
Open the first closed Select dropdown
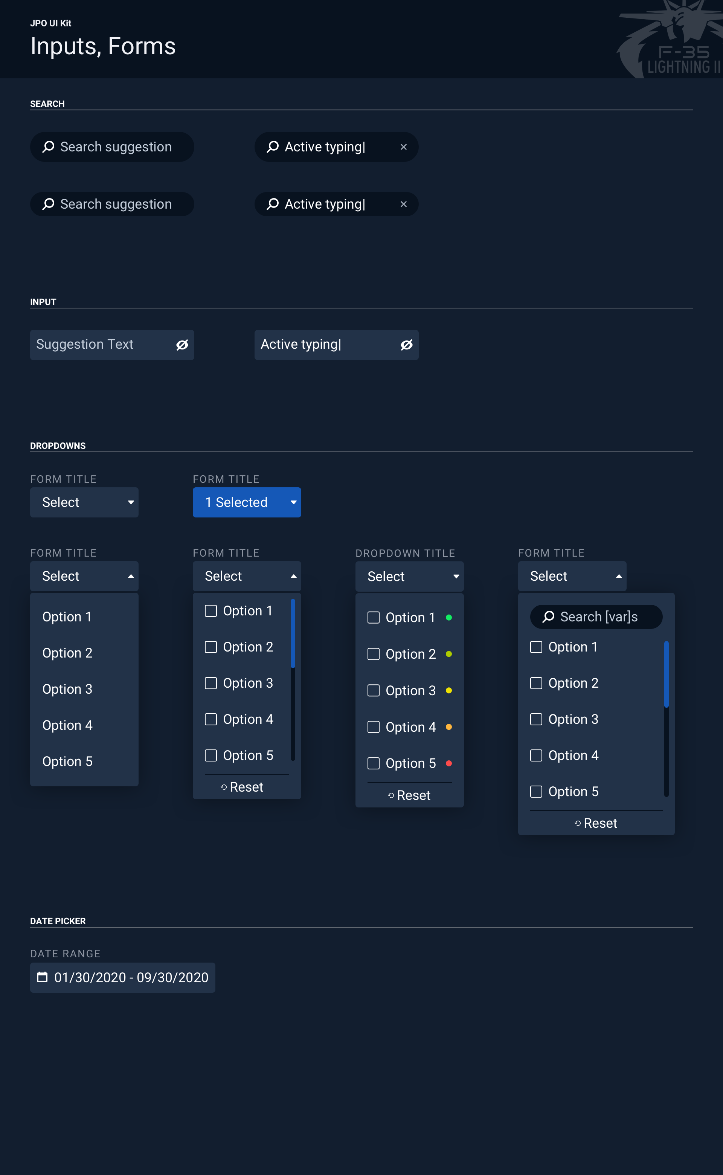(x=84, y=502)
